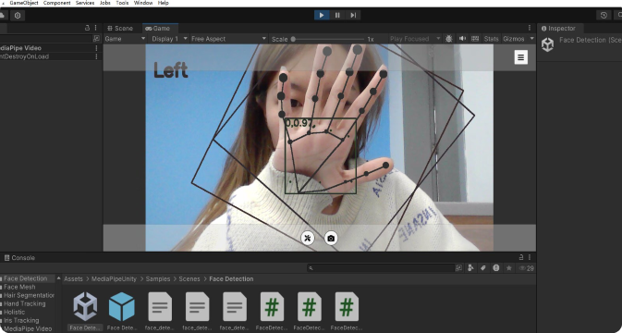622x333 pixels.
Task: Click Face Detection in the breadcrumb
Action: click(x=231, y=279)
